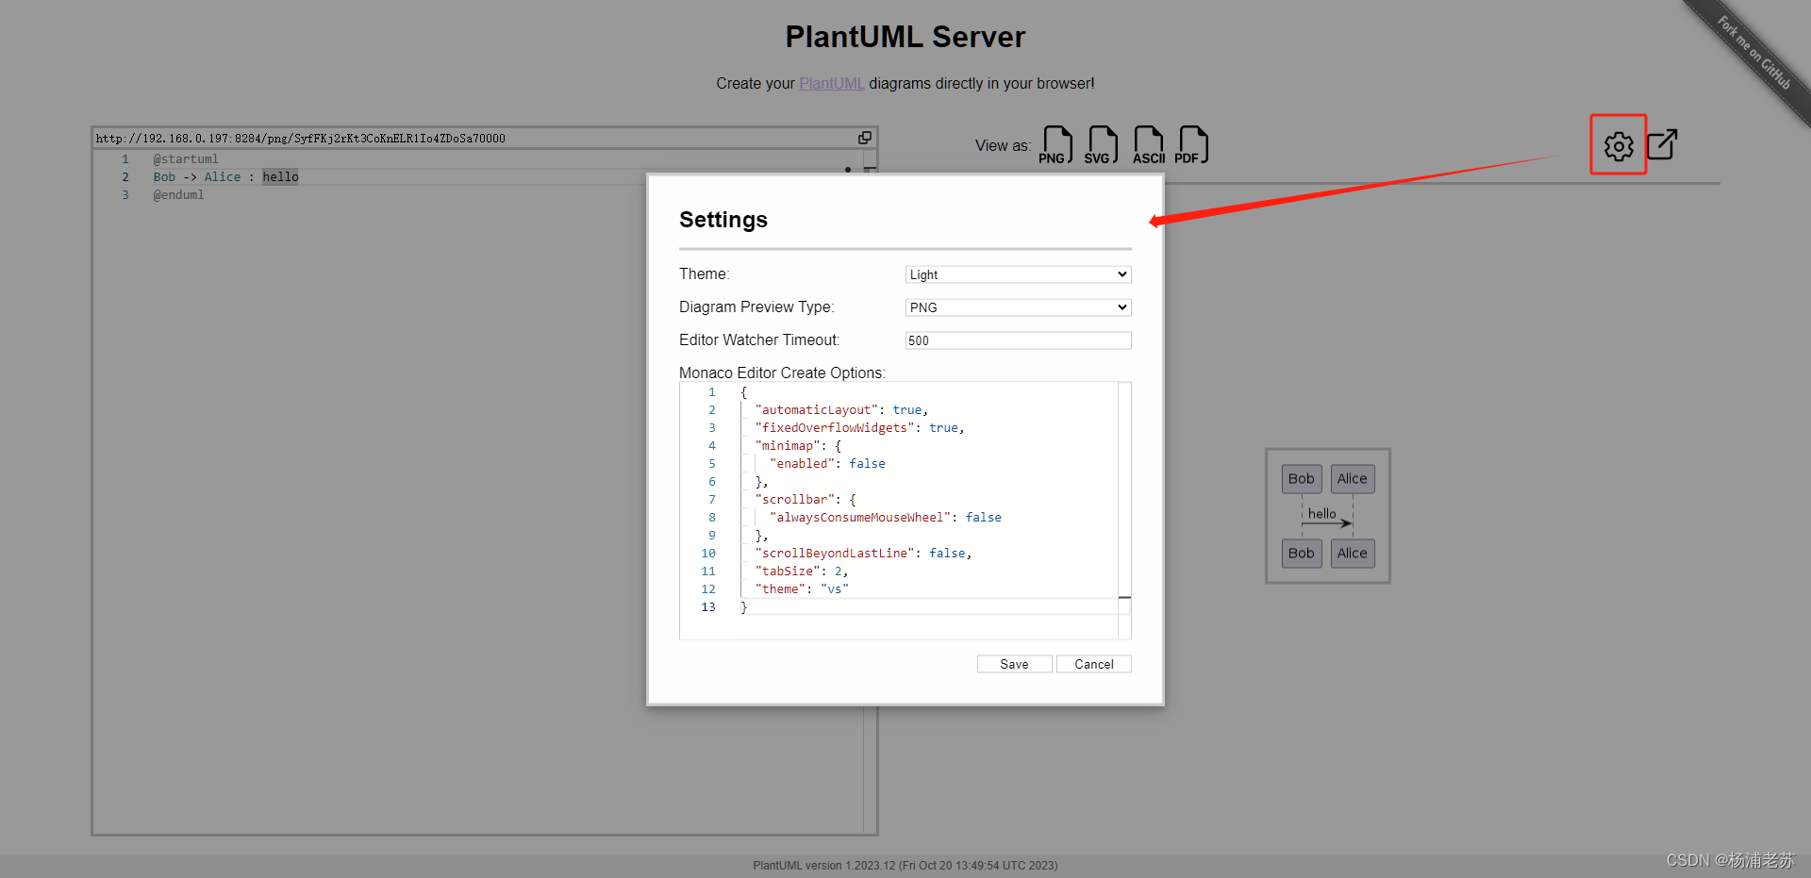The image size is (1811, 878).
Task: Click the Cancel button in Settings
Action: [1093, 663]
